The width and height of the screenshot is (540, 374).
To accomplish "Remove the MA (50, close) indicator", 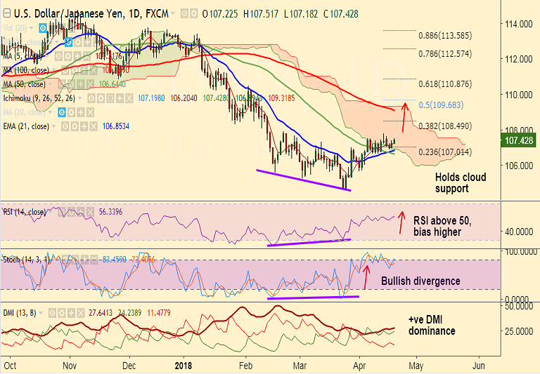I will point(90,84).
